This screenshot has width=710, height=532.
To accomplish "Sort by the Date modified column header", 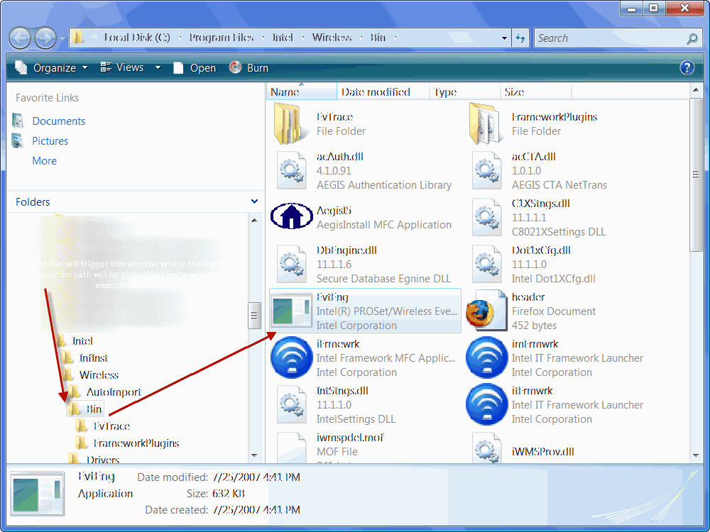I will (x=383, y=92).
